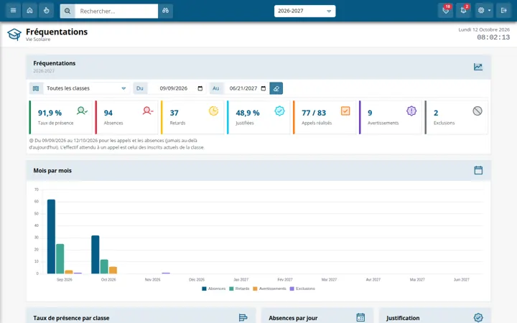Toggle Exclusions series in chart legend

pos(302,289)
